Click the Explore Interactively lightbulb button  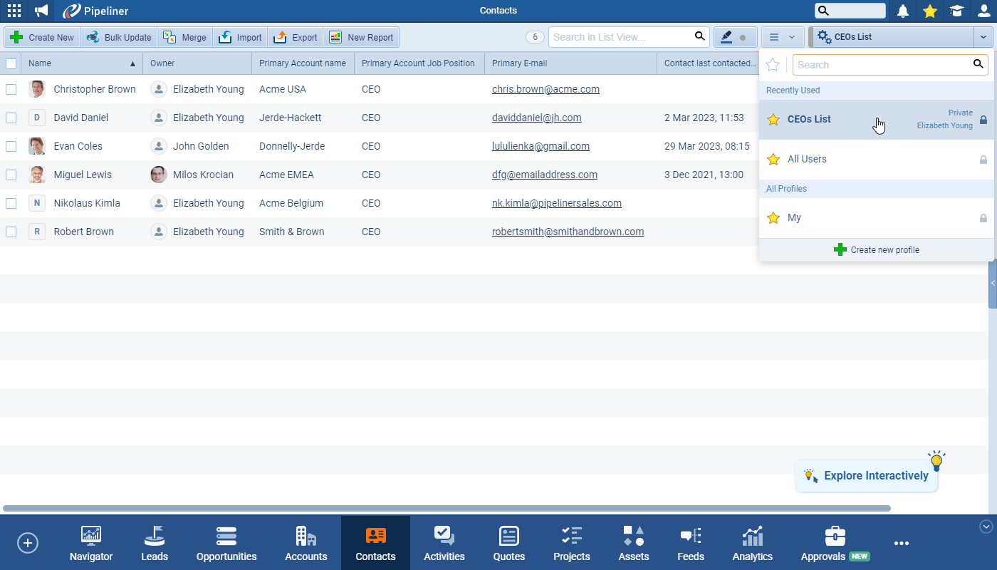click(x=867, y=476)
